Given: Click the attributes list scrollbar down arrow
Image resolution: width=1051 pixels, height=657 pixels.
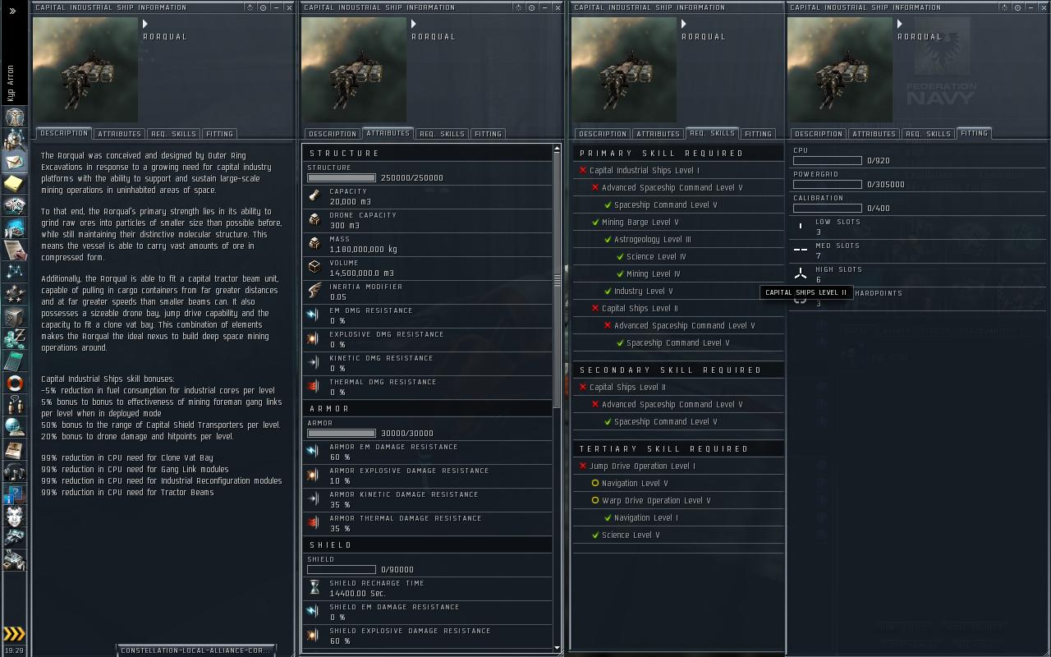Looking at the screenshot, I should click(x=558, y=648).
